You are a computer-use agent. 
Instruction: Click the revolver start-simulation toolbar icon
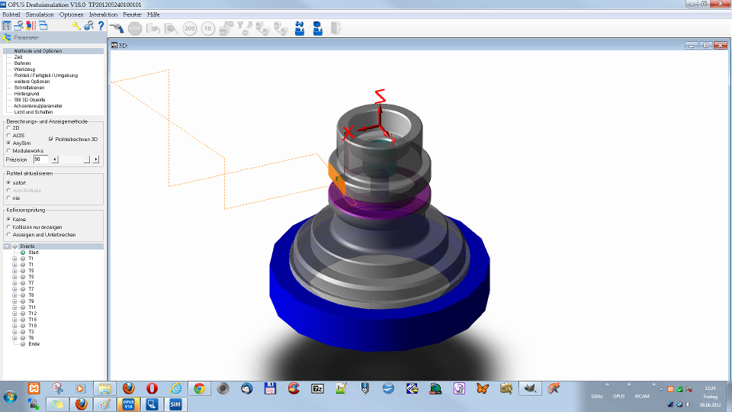point(116,28)
